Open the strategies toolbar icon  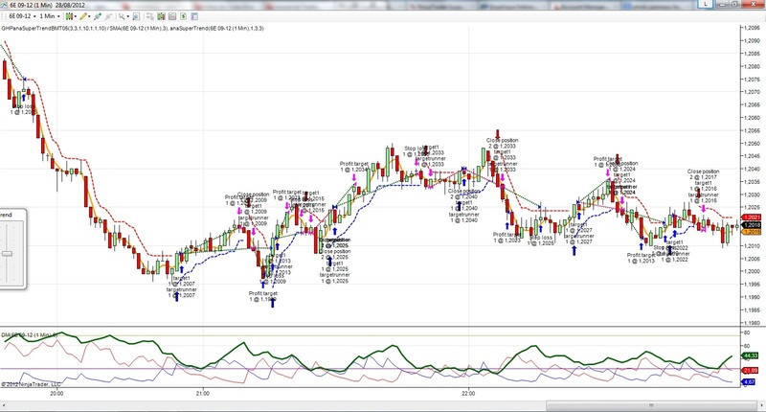coord(172,16)
